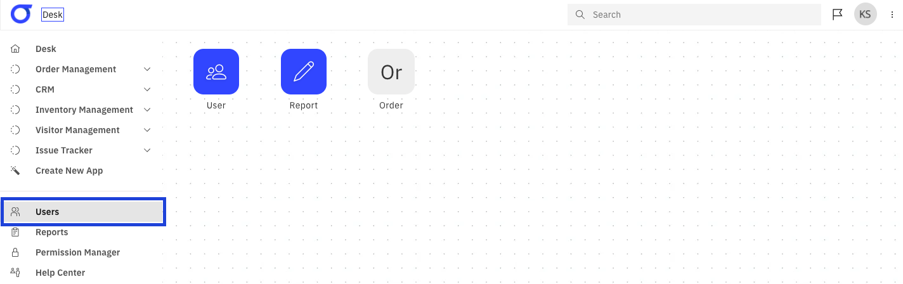903x284 pixels.
Task: Click into the Search field
Action: point(694,15)
